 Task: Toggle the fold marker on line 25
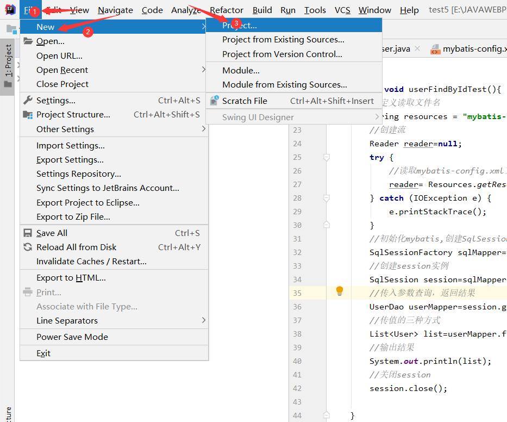pyautogui.click(x=327, y=157)
